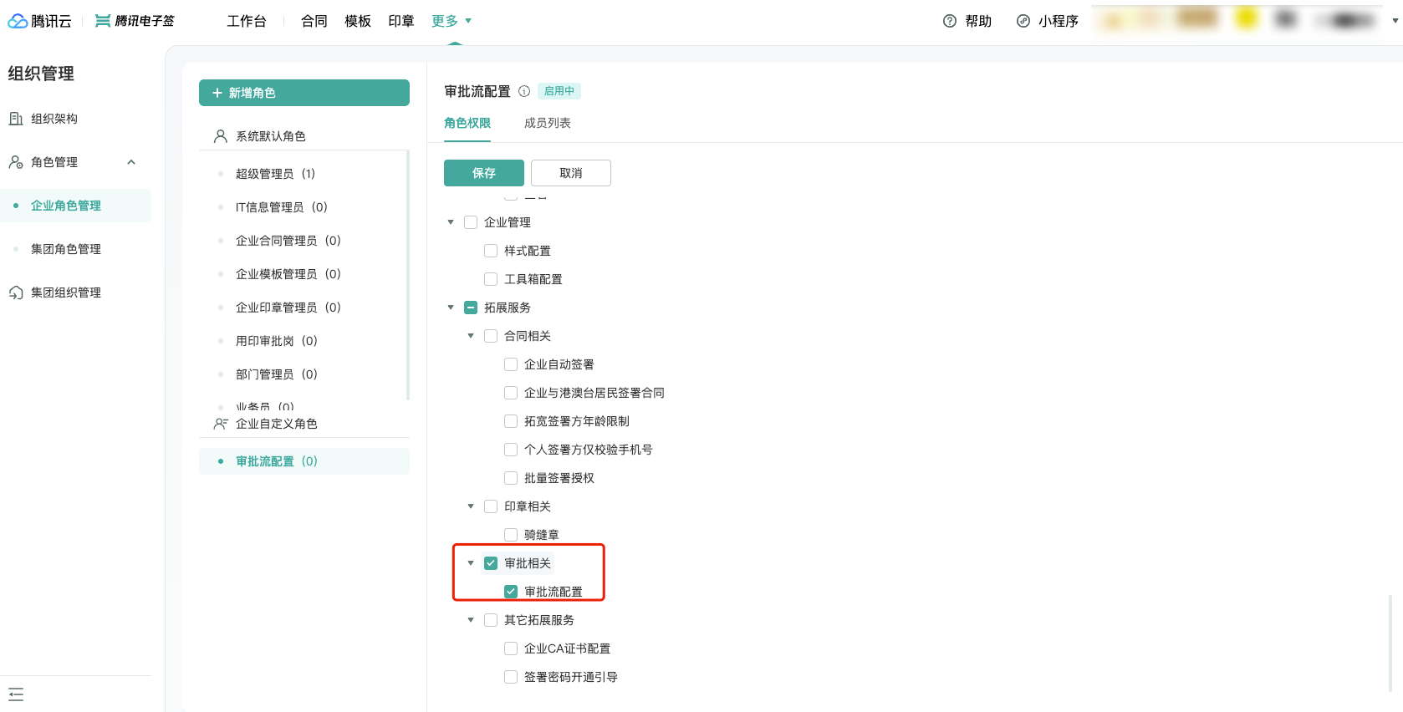Click the Tencent Cloud logo
Image resolution: width=1403 pixels, height=712 pixels.
(39, 21)
